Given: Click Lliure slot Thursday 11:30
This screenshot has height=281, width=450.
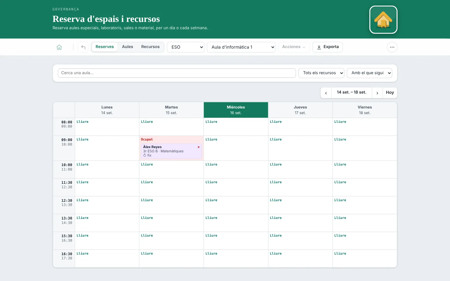Looking at the screenshot, I should click(x=300, y=187).
